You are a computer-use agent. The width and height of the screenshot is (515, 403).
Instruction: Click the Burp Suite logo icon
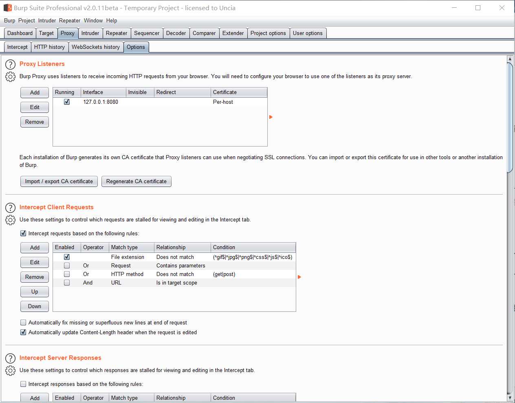tap(8, 8)
